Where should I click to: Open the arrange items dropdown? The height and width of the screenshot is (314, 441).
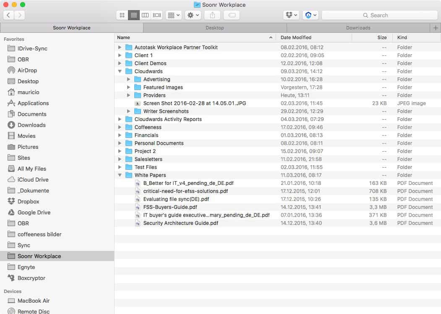(174, 15)
